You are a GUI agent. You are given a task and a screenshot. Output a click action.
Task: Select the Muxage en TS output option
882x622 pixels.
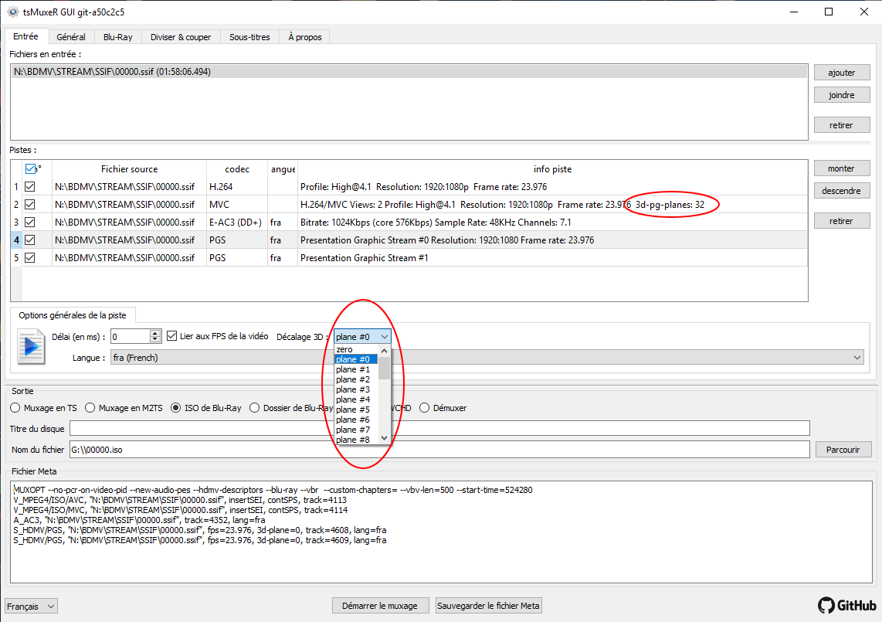(15, 408)
